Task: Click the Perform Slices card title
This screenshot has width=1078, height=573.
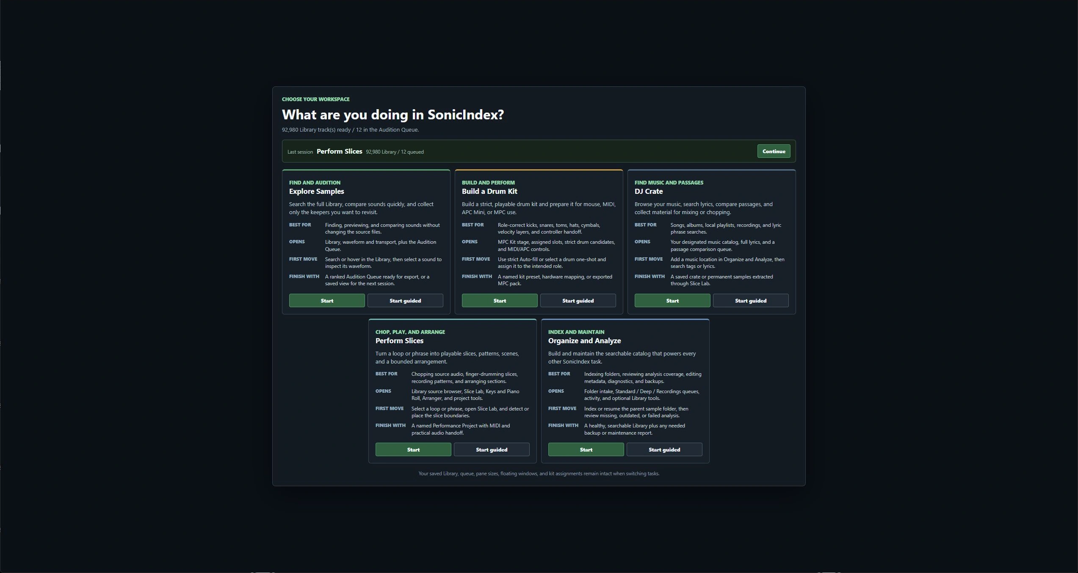Action: pos(399,341)
